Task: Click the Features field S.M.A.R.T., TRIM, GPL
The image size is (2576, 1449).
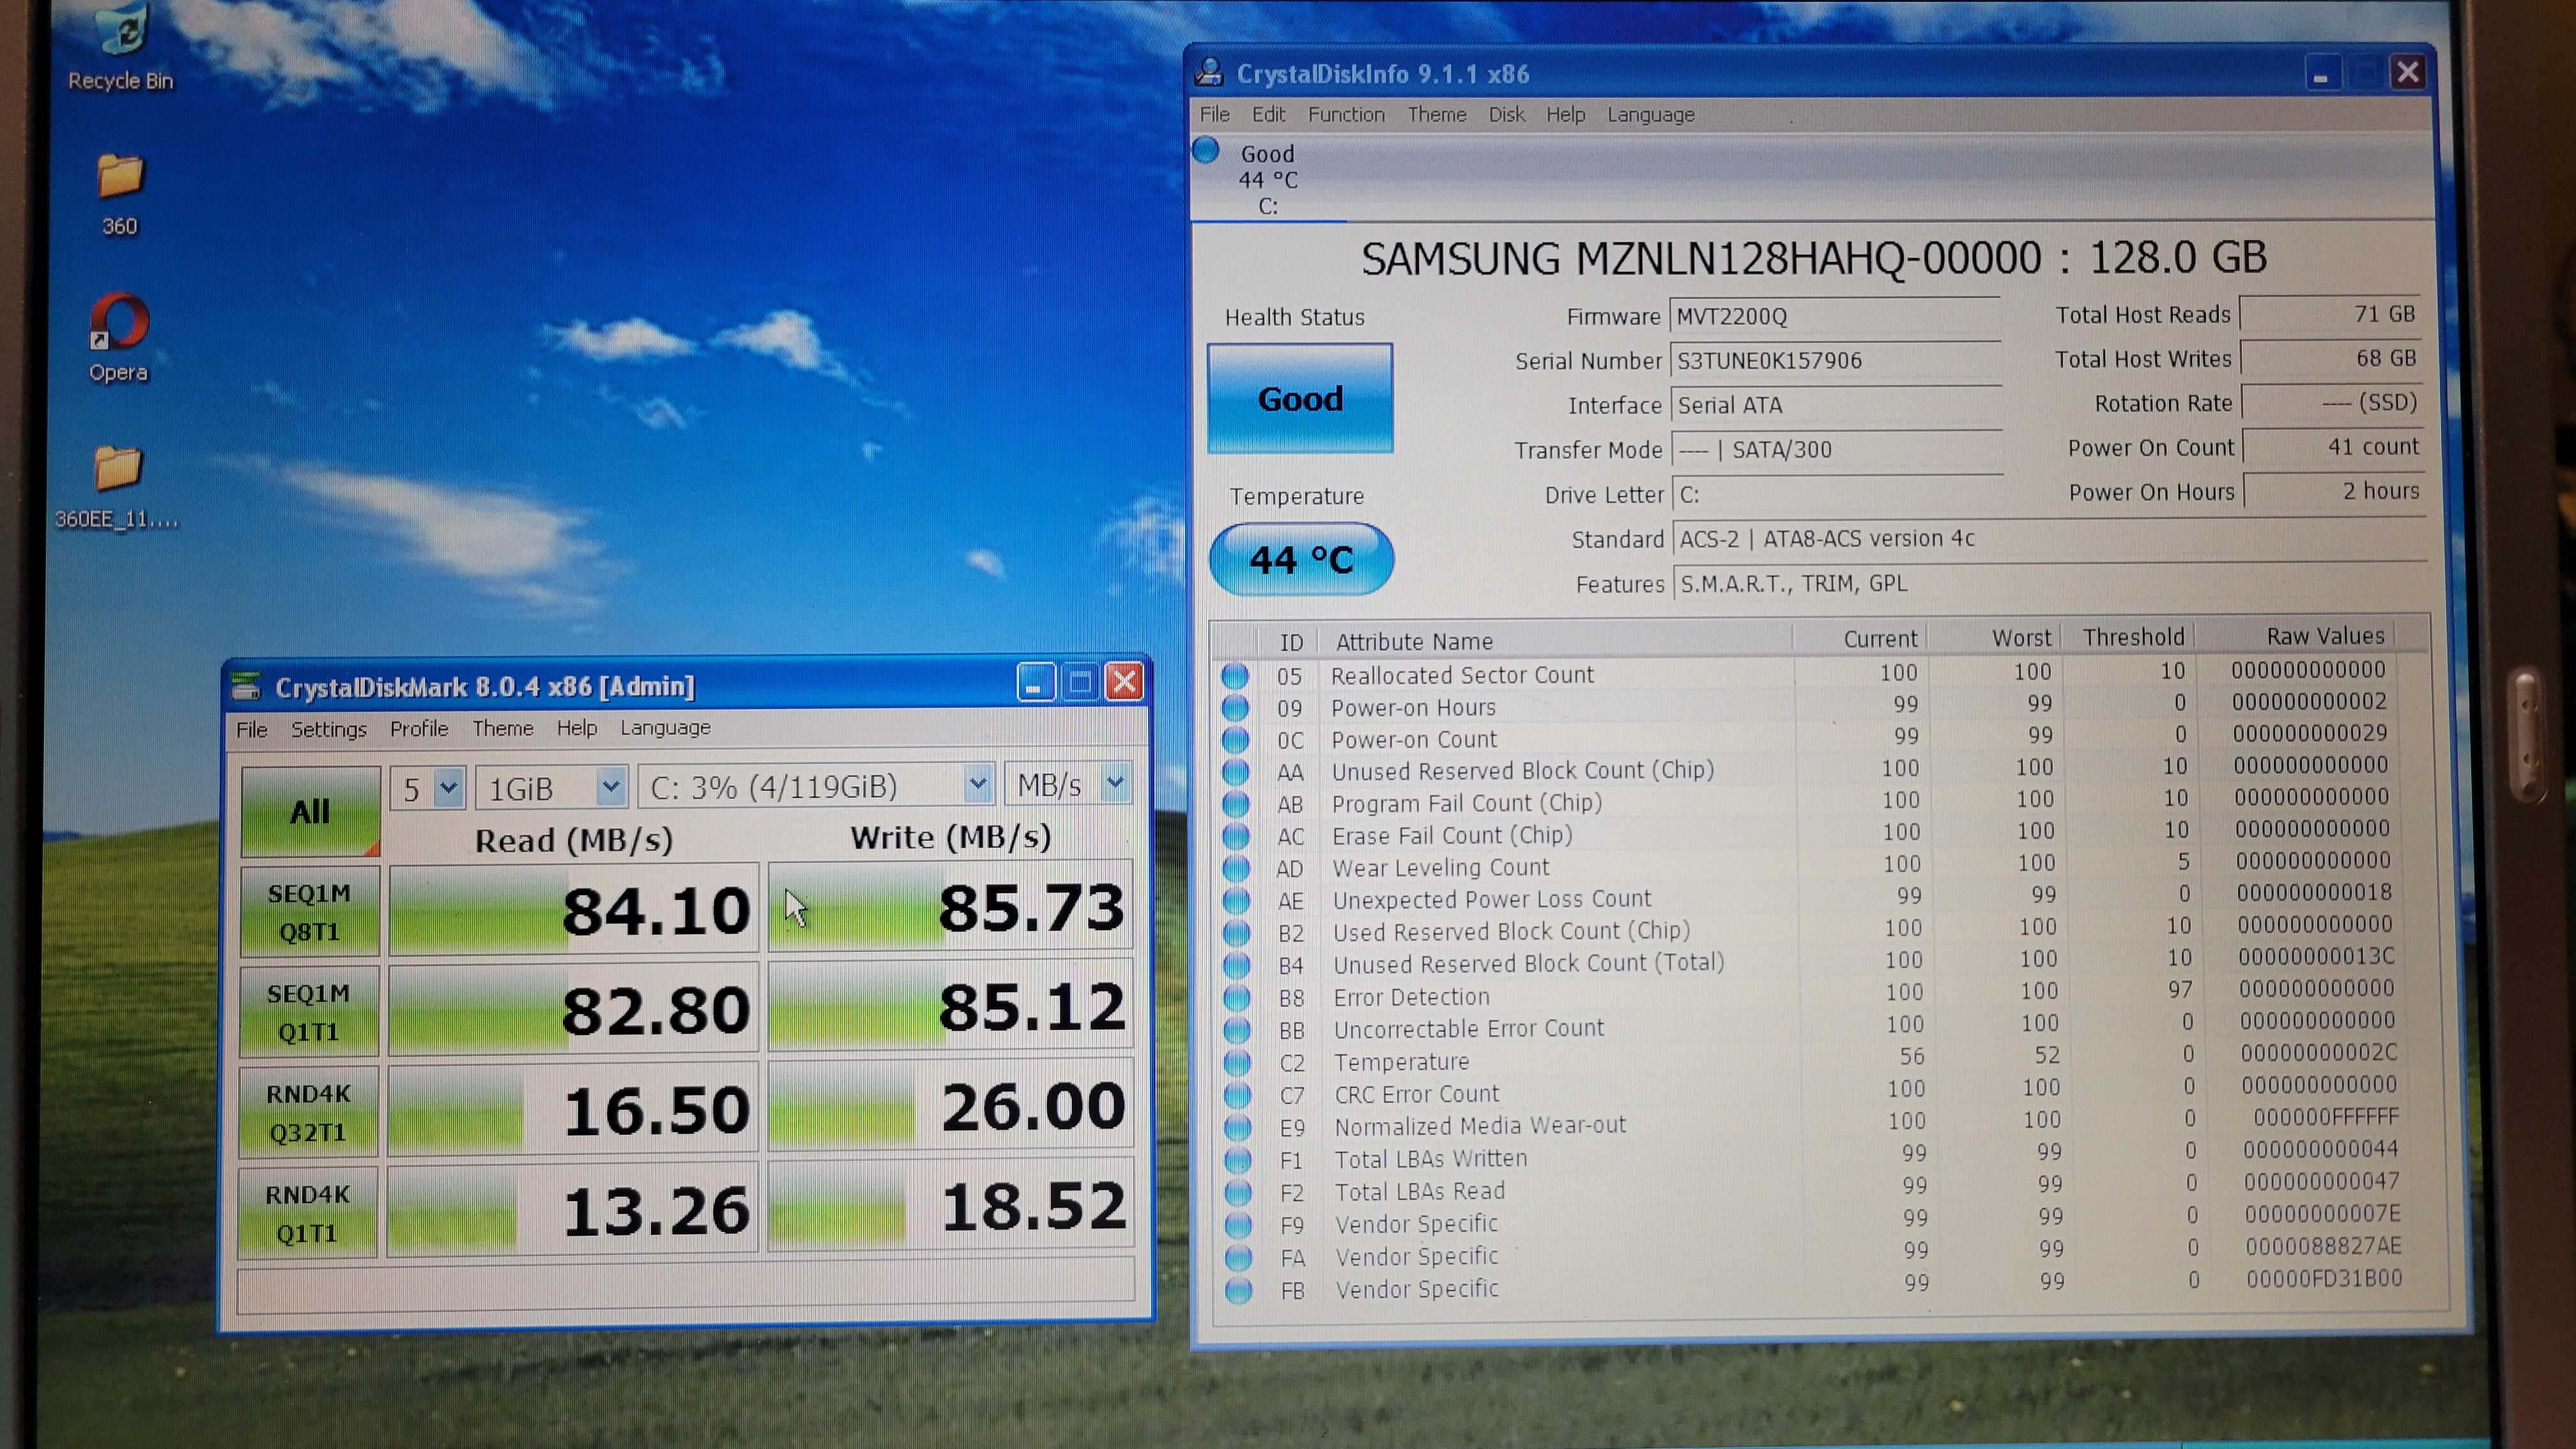Action: (2050, 583)
